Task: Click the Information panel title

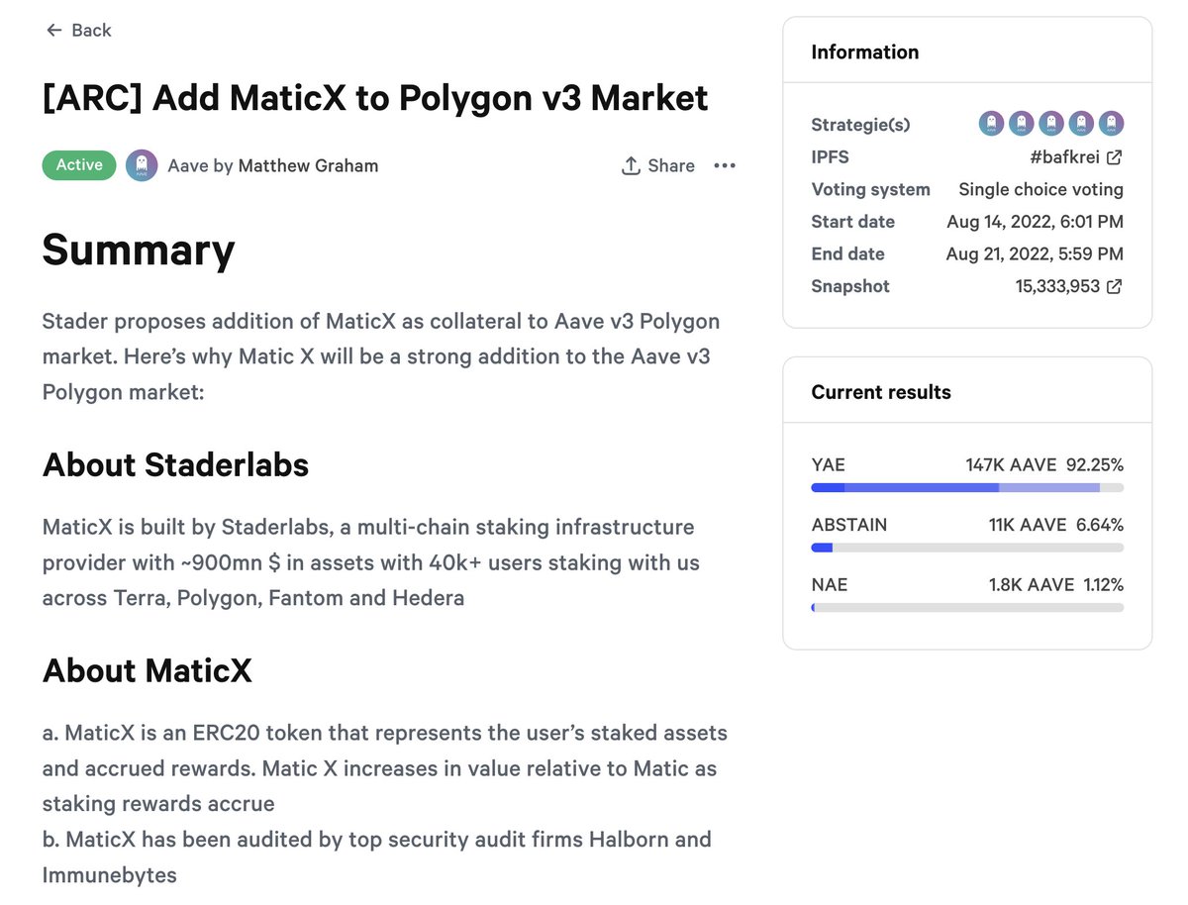Action: (864, 51)
